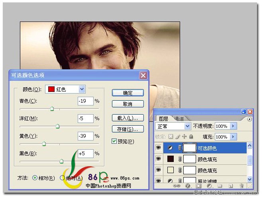Click the dark color swatch of 颜色填充 layer
This screenshot has width=263, height=199.
(171, 159)
